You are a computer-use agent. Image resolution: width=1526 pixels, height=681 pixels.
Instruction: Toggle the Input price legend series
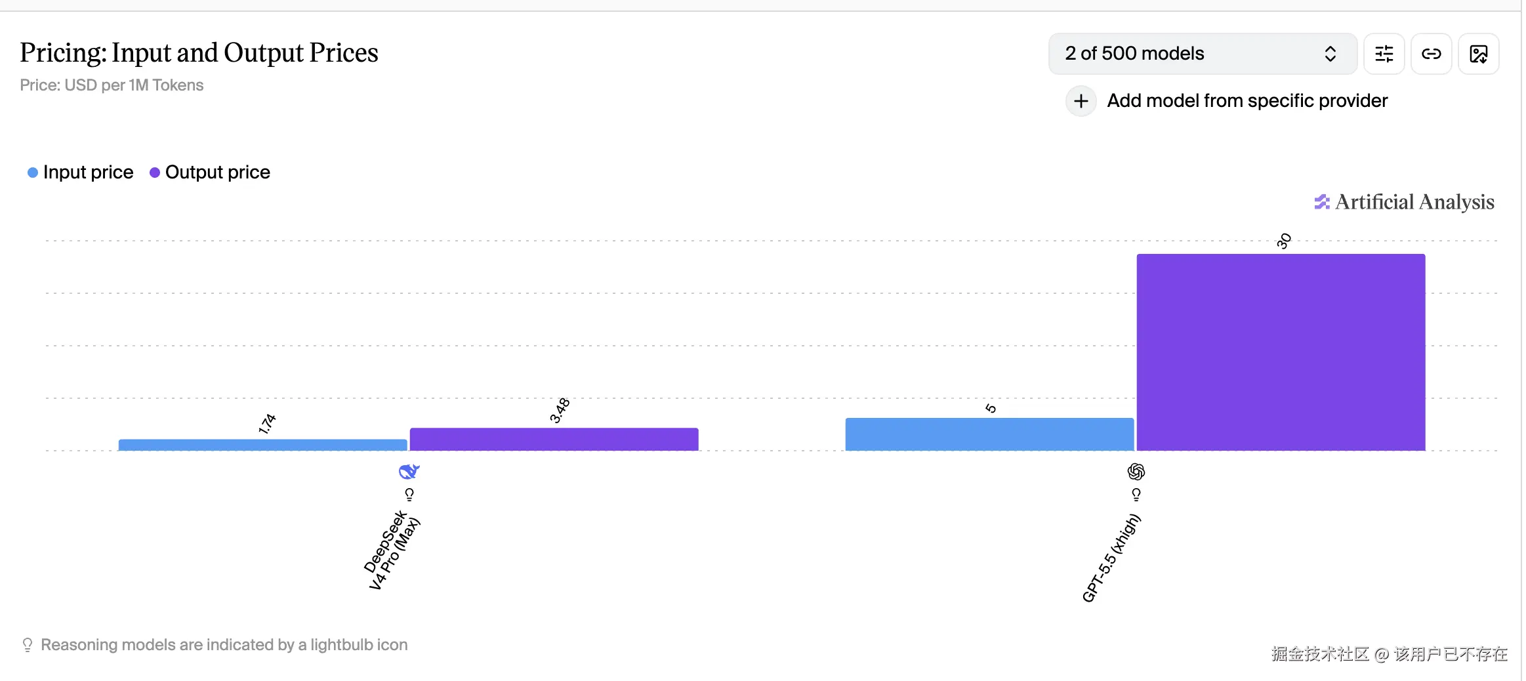pos(87,173)
